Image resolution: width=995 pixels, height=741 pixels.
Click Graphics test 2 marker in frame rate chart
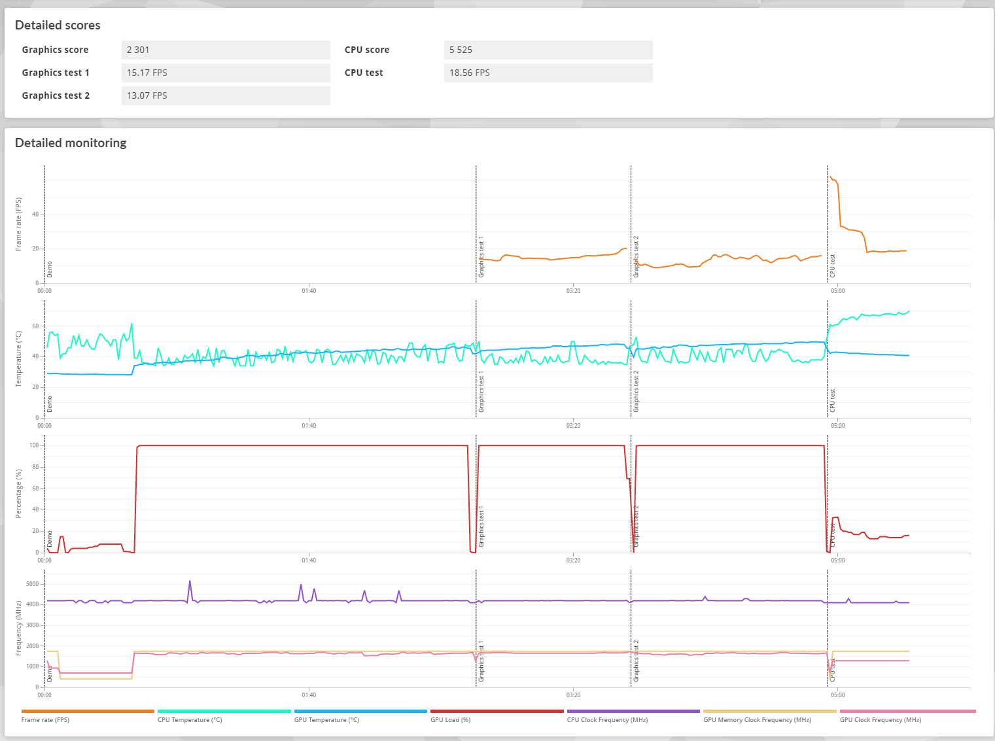636,257
